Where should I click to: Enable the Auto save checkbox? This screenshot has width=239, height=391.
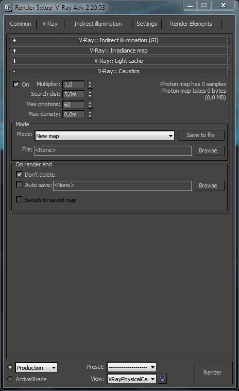(x=19, y=184)
